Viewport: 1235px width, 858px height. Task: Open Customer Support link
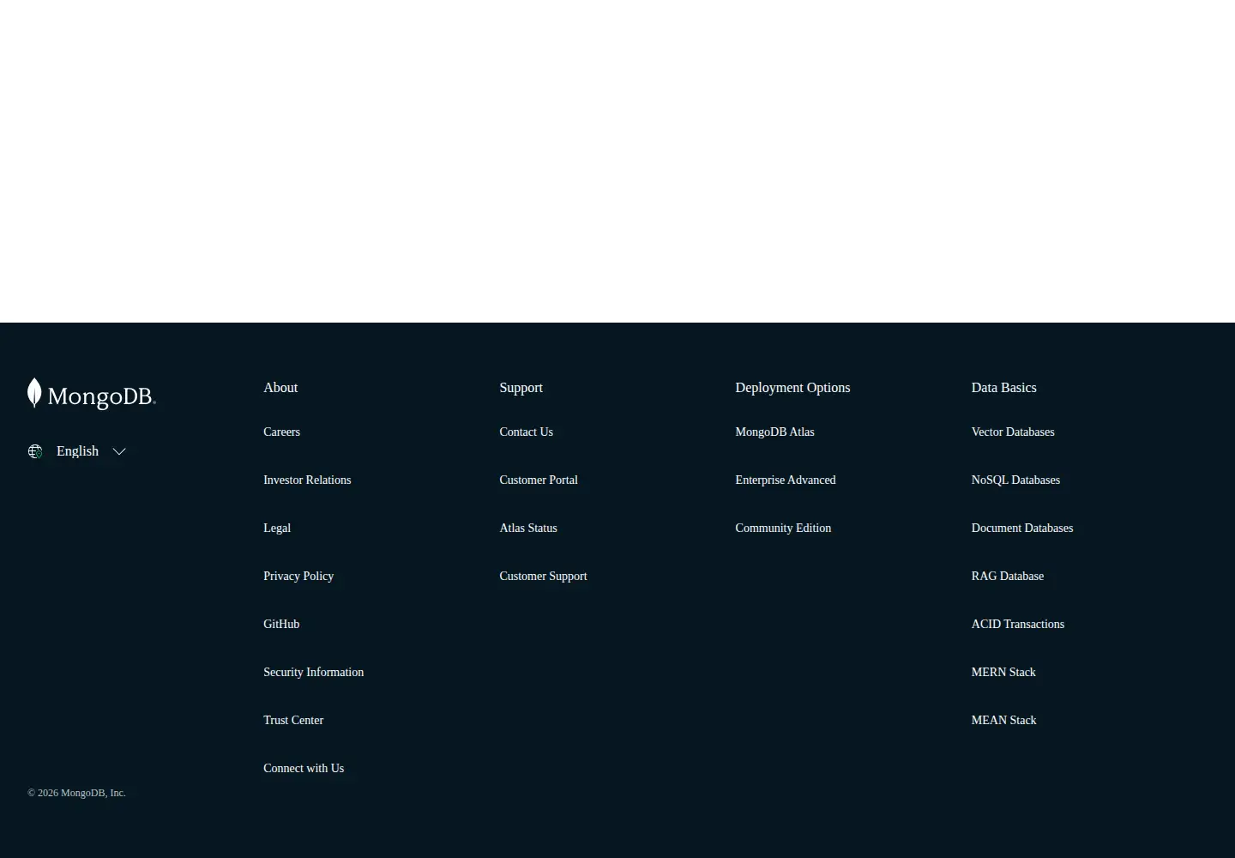click(x=543, y=576)
